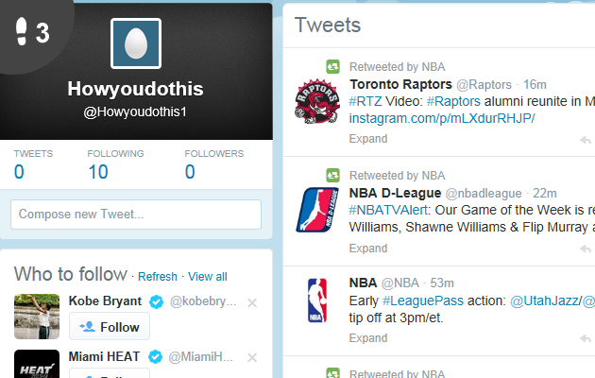Viewport: 595px width, 378px height.
Task: Dismiss the Miami HEAT suggestion
Action: (252, 357)
